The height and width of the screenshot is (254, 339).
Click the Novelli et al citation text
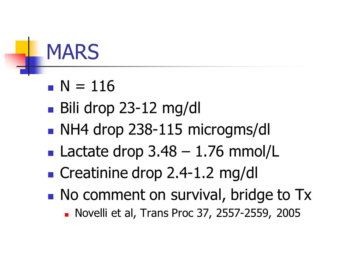[188, 213]
